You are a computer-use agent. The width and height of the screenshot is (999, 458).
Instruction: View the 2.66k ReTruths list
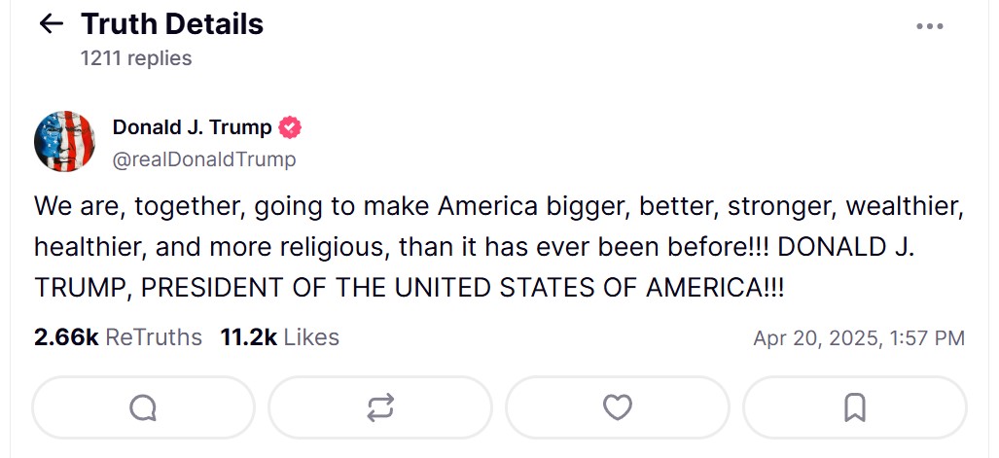pos(118,337)
